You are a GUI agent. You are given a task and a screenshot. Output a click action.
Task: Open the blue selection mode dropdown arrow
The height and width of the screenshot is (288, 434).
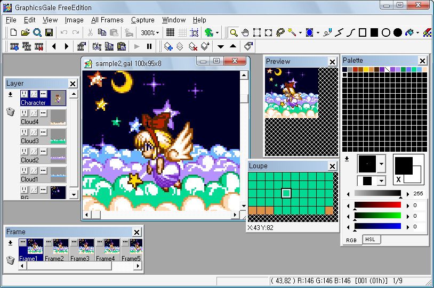click(318, 33)
